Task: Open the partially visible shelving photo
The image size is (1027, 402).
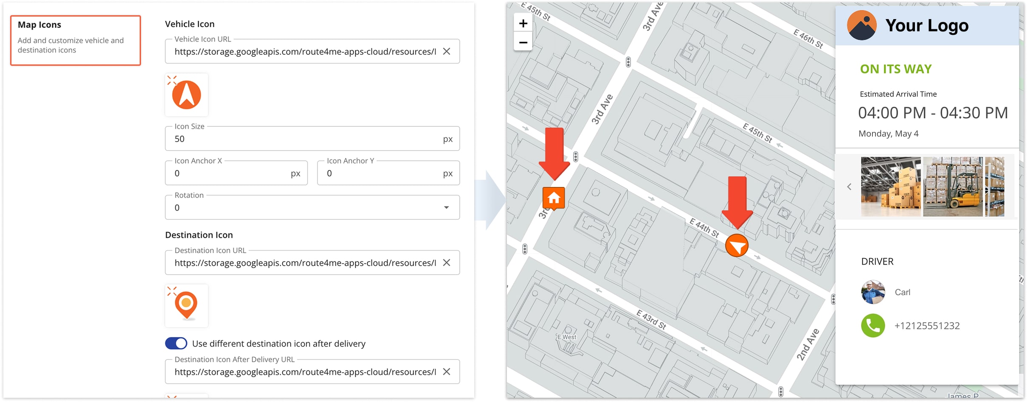Action: 995,187
